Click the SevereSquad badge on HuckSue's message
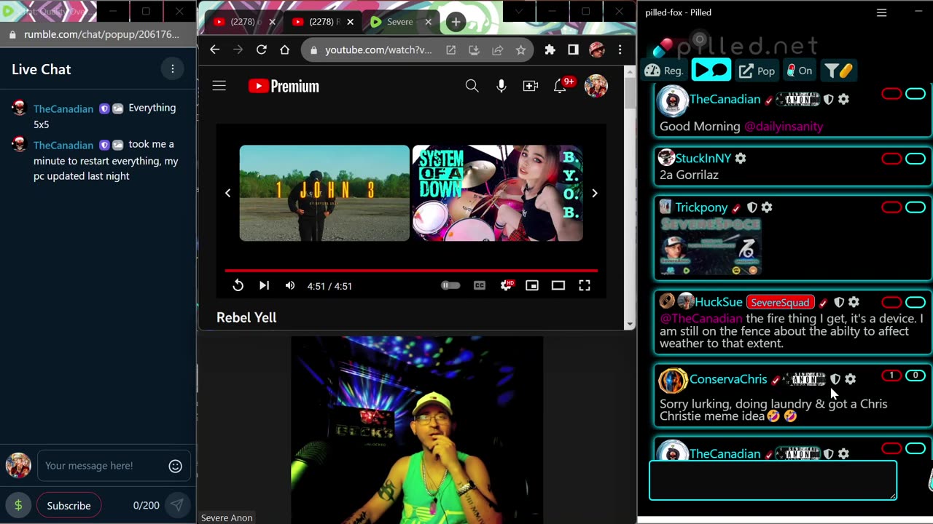 point(780,302)
